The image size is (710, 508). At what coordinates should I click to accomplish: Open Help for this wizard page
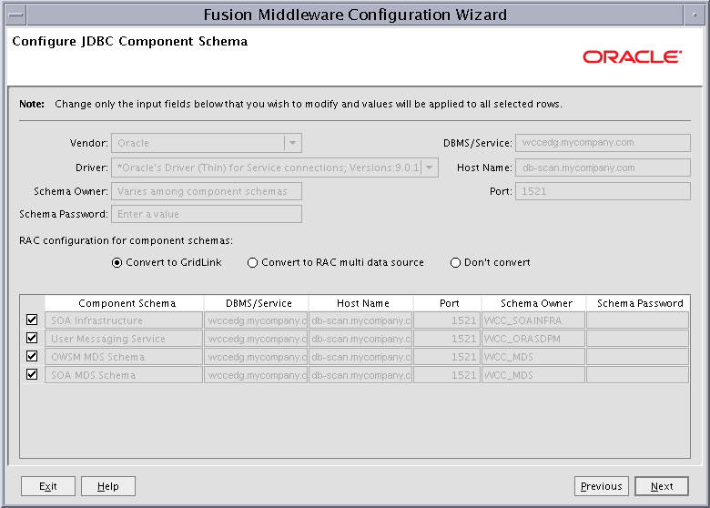108,486
